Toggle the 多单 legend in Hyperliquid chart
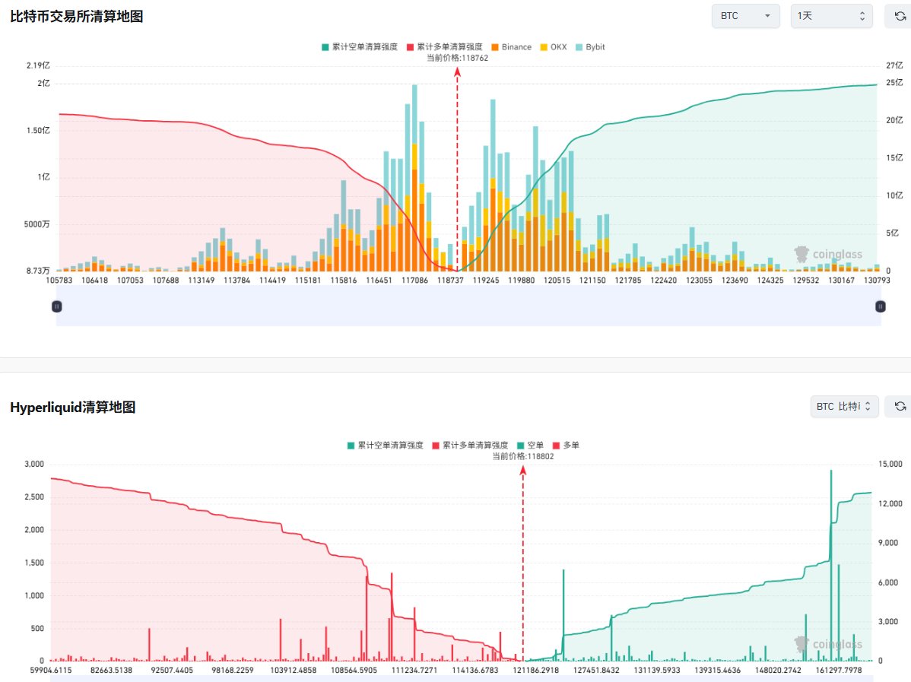This screenshot has width=911, height=682. pyautogui.click(x=566, y=445)
